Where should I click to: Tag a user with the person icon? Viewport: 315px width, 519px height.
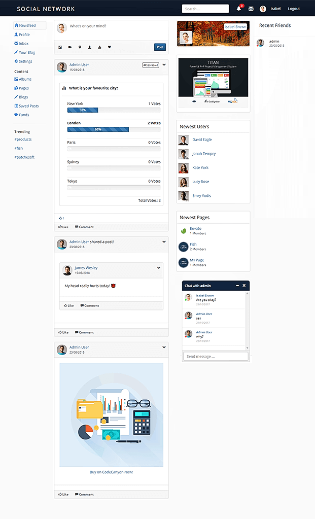tap(90, 47)
